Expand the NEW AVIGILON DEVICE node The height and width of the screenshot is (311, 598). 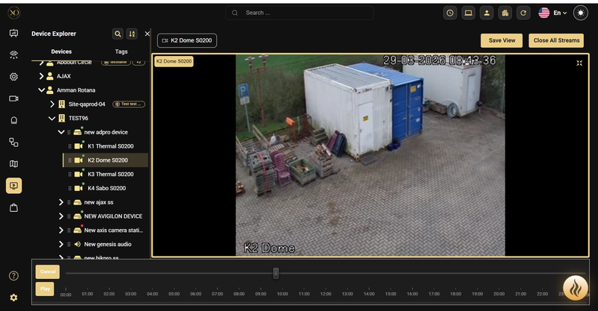(61, 216)
